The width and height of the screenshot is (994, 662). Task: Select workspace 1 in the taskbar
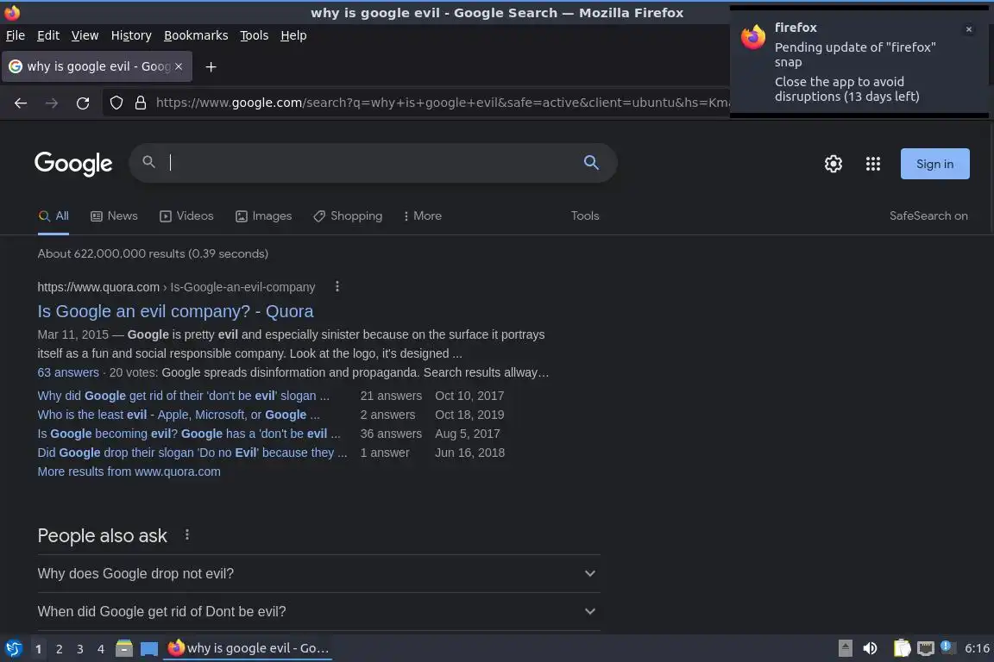[x=38, y=649]
